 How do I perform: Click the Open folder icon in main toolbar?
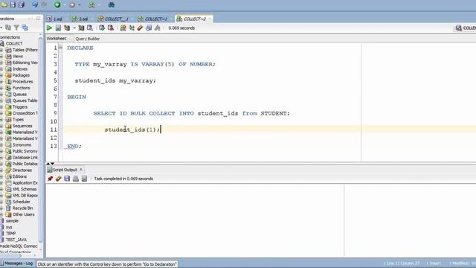[4, 4]
